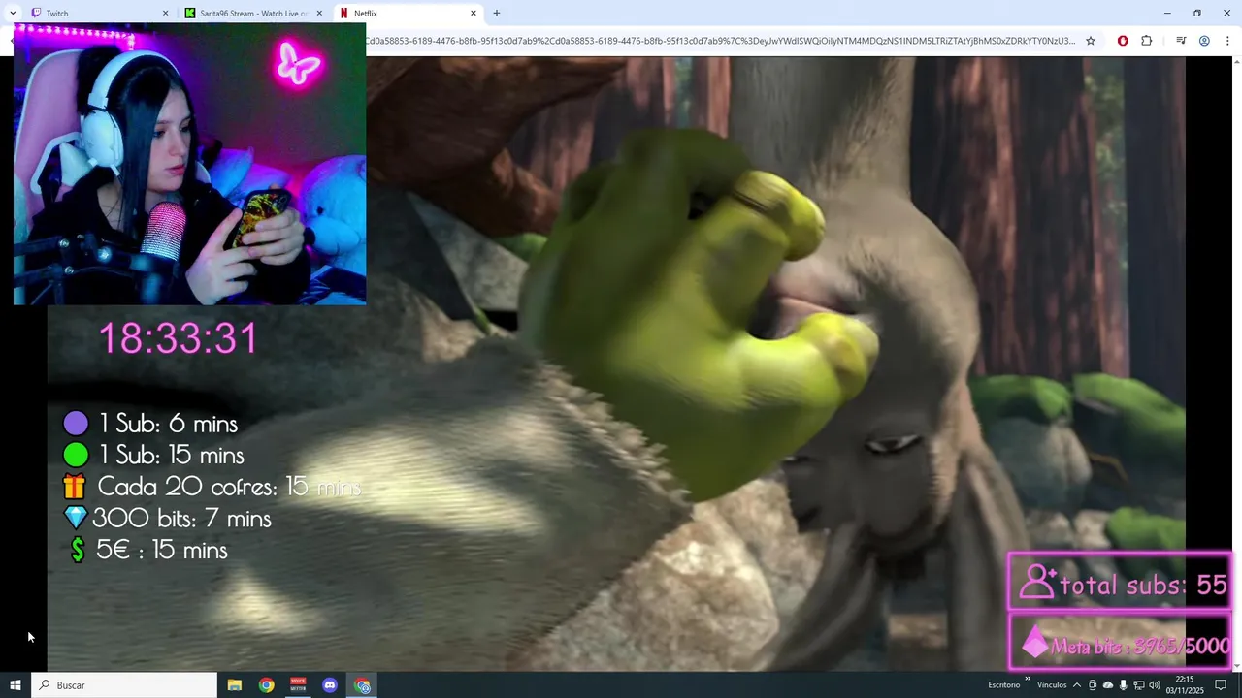Click the Escritorio toolbar label

click(1004, 685)
